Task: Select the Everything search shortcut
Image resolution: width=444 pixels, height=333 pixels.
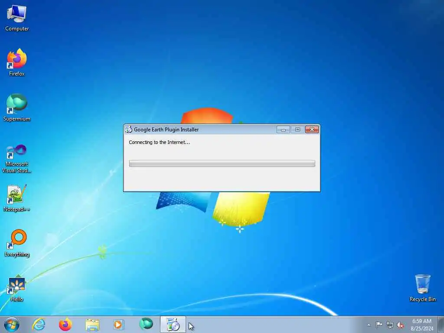Action: (x=17, y=243)
